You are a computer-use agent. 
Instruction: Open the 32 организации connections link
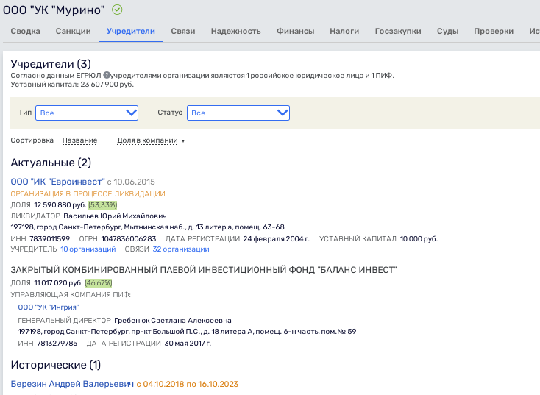click(181, 249)
